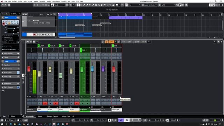224x126 pixels.
Task: Select the Draw pencil tool
Action: click(84, 5)
